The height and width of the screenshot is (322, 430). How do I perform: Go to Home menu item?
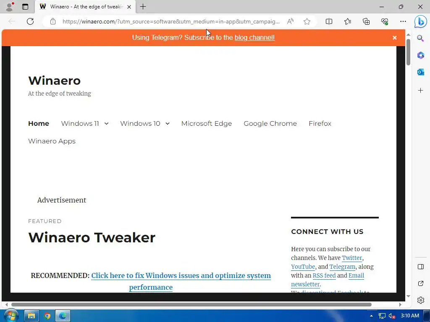39,124
